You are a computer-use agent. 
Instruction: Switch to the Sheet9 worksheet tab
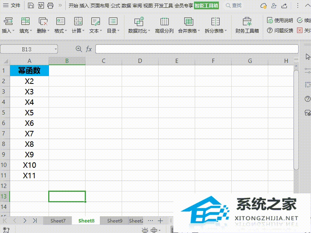point(114,221)
